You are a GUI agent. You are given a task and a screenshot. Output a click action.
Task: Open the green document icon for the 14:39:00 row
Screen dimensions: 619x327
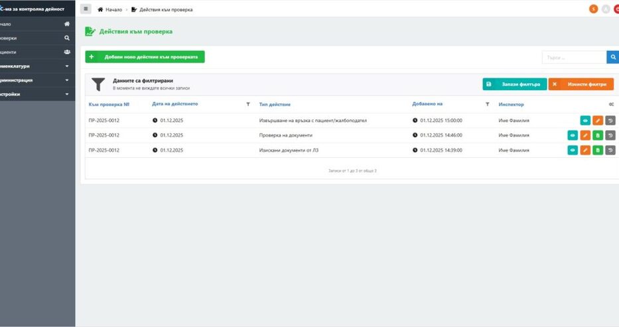point(598,151)
